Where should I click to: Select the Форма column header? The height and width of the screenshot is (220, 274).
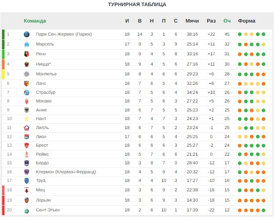click(x=247, y=21)
